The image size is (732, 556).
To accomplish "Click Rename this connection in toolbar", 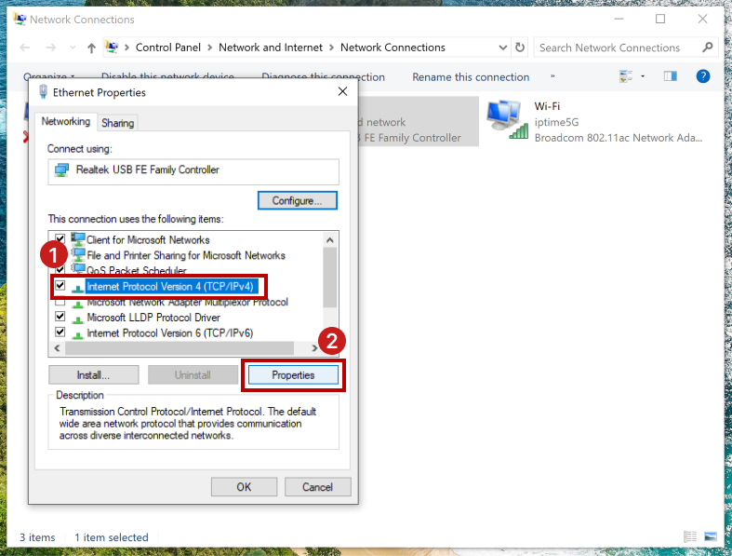I will coord(471,77).
